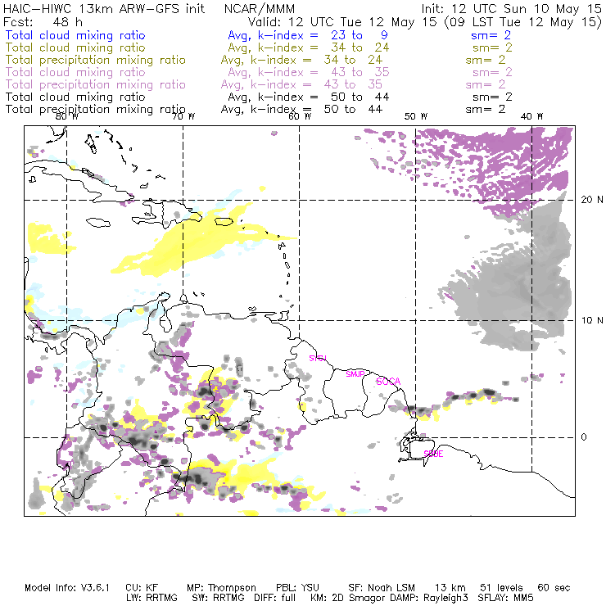Click the '80 W' longitude label

67,116
